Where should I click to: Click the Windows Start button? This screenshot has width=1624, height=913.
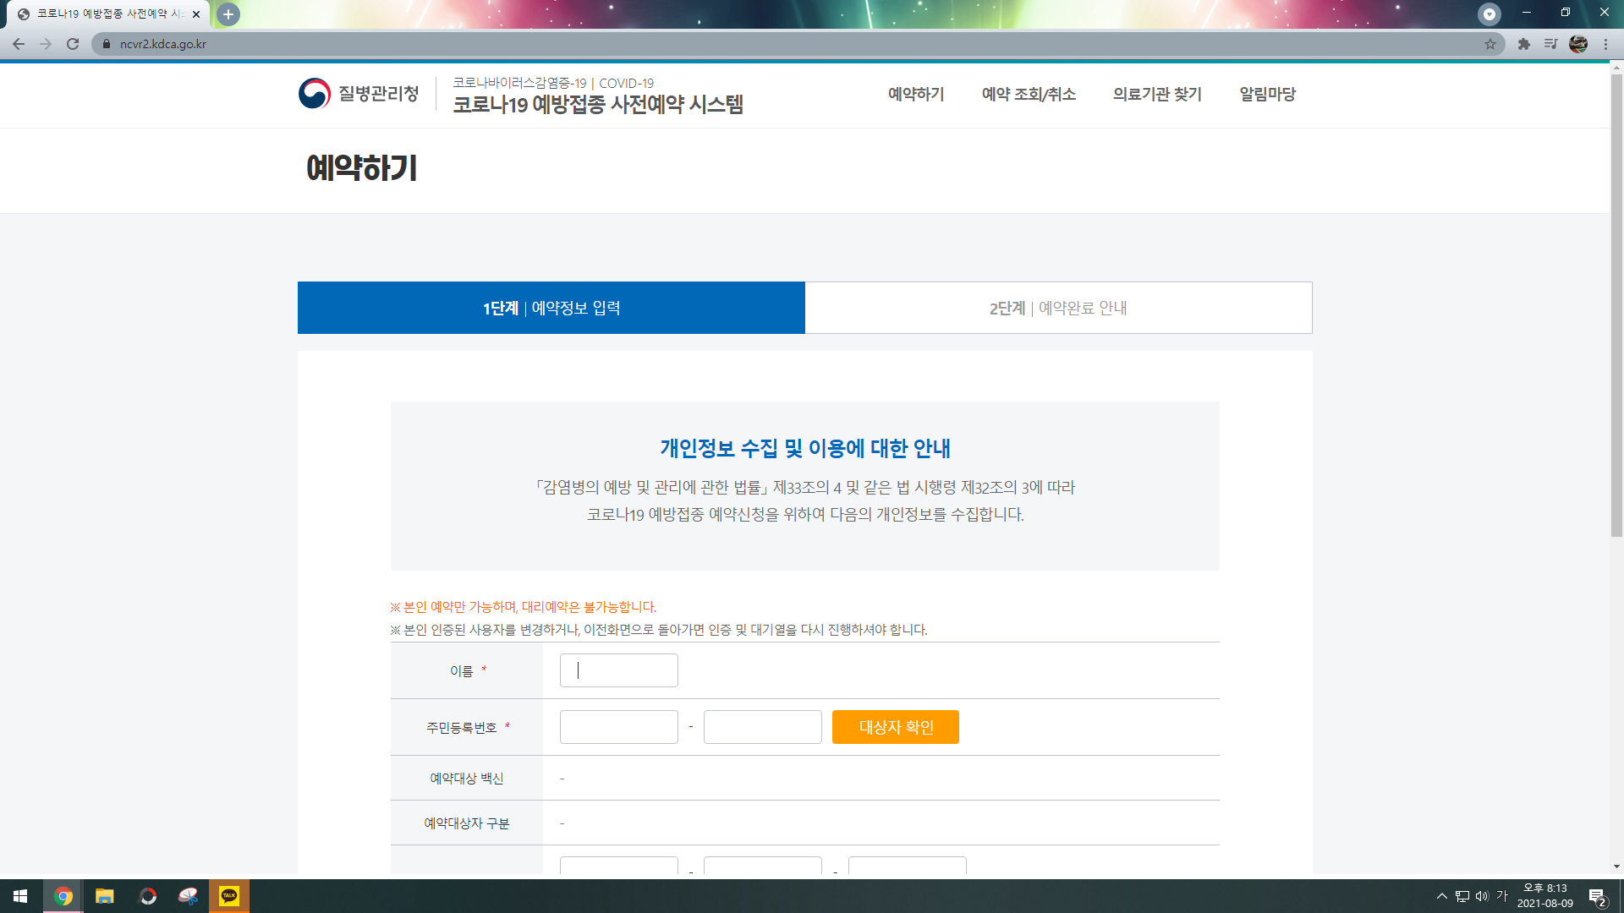[x=20, y=896]
